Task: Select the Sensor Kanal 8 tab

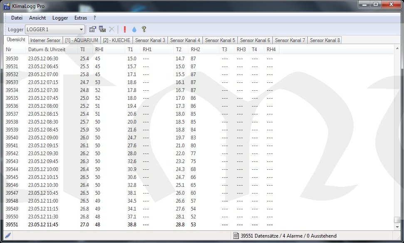Action: [x=325, y=40]
